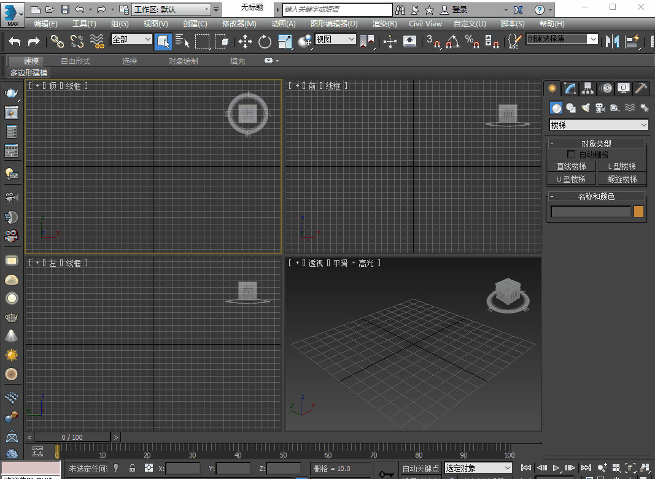
Task: Open the 全部 selection filter dropdown
Action: pos(131,39)
